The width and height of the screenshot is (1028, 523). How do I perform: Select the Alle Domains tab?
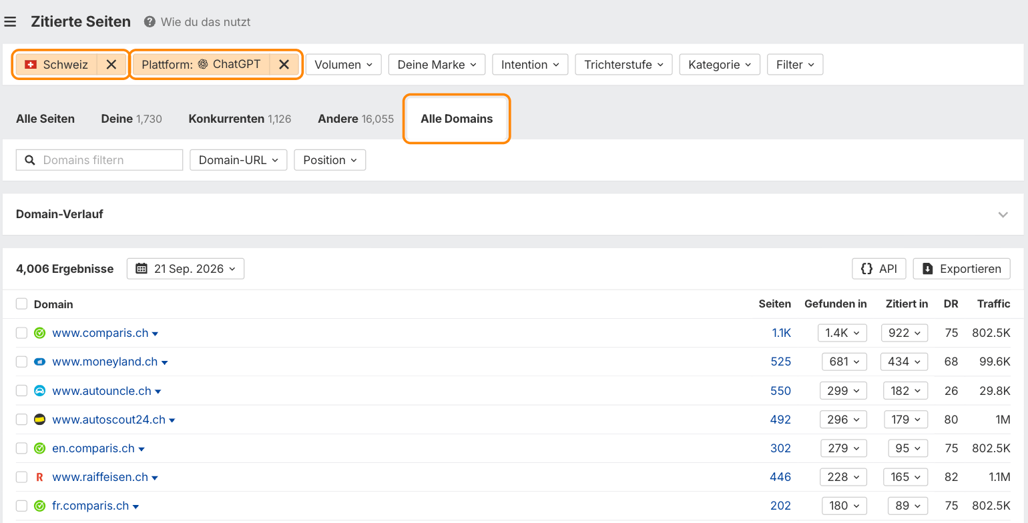point(457,119)
